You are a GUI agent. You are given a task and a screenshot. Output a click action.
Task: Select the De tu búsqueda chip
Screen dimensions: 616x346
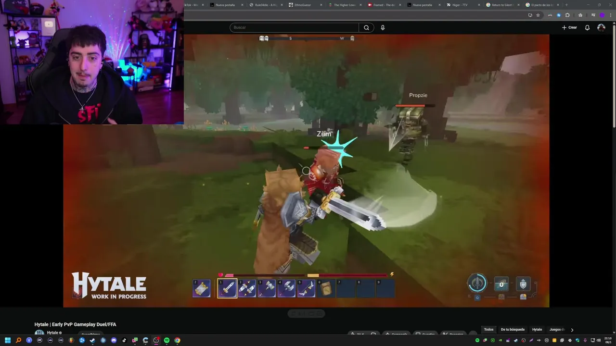513,330
